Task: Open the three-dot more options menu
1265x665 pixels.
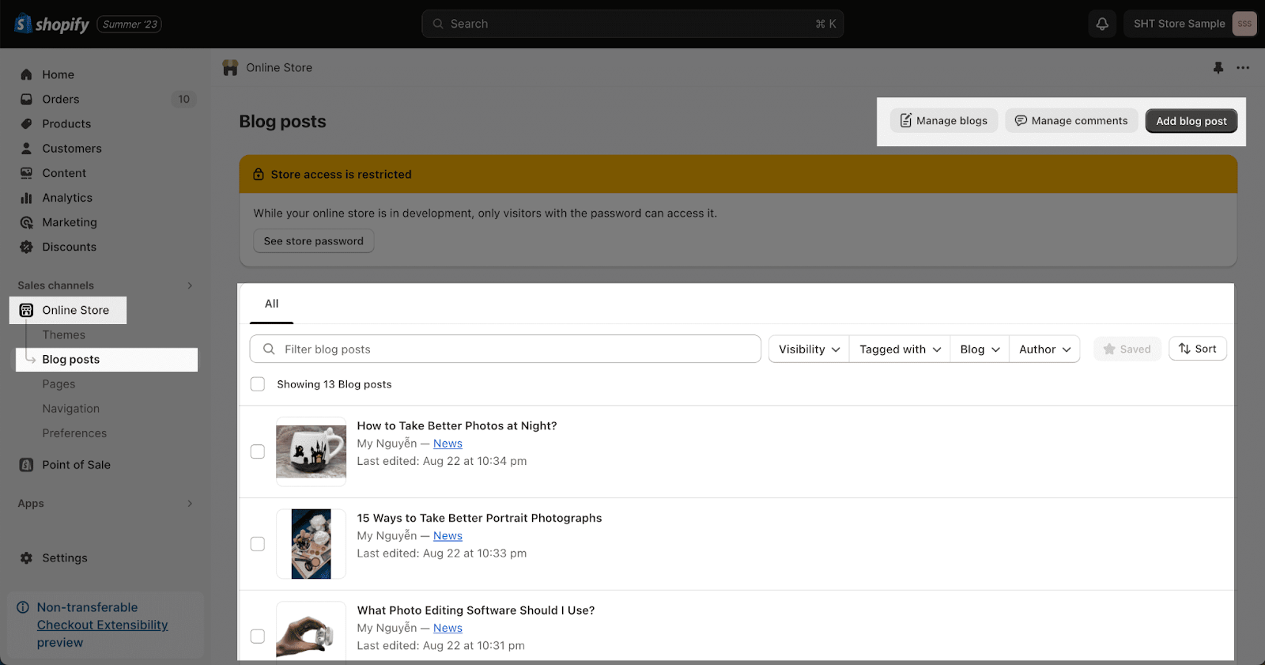Action: (1243, 68)
